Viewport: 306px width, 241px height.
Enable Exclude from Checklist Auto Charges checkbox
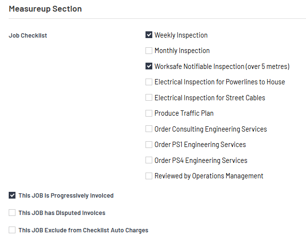tap(12, 230)
